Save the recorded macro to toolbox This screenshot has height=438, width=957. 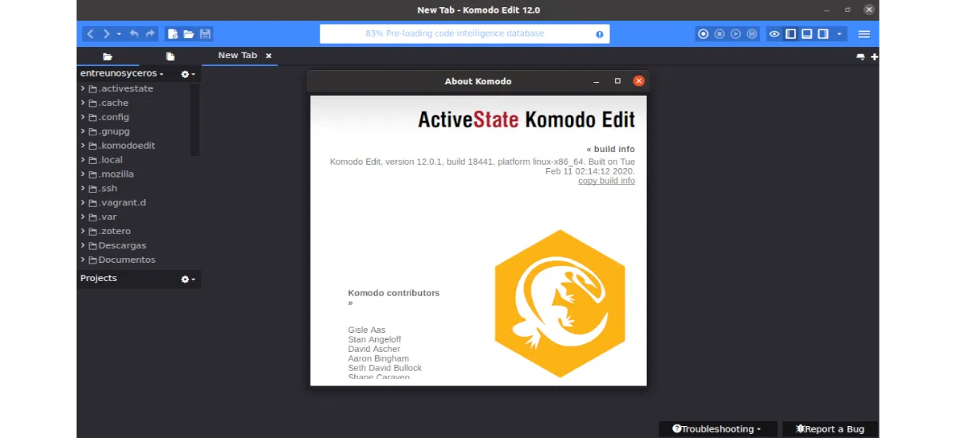tap(751, 34)
